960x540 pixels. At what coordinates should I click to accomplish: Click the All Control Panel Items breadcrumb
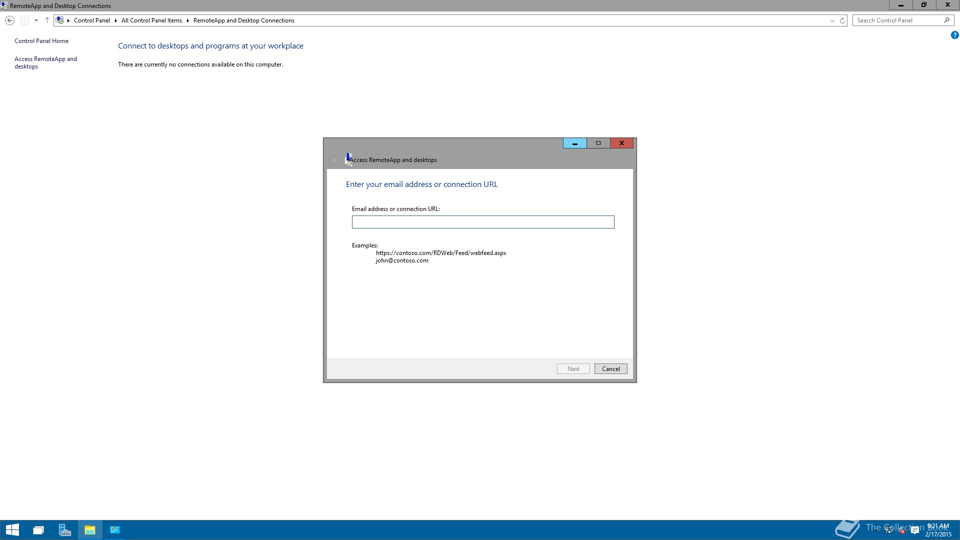coord(151,20)
